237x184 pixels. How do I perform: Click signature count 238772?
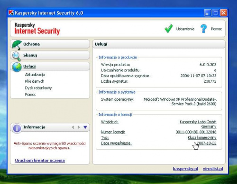point(210,81)
